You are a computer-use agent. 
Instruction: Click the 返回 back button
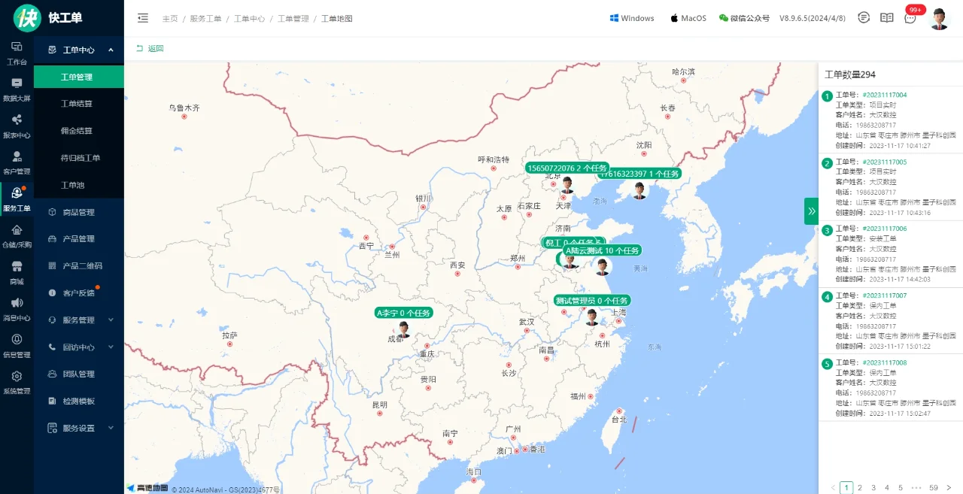pyautogui.click(x=150, y=47)
